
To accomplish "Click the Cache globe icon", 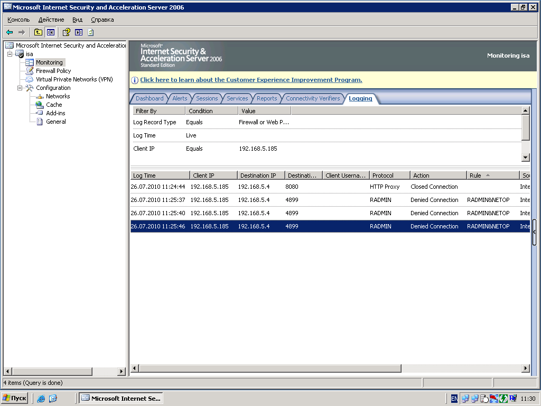I will click(40, 105).
